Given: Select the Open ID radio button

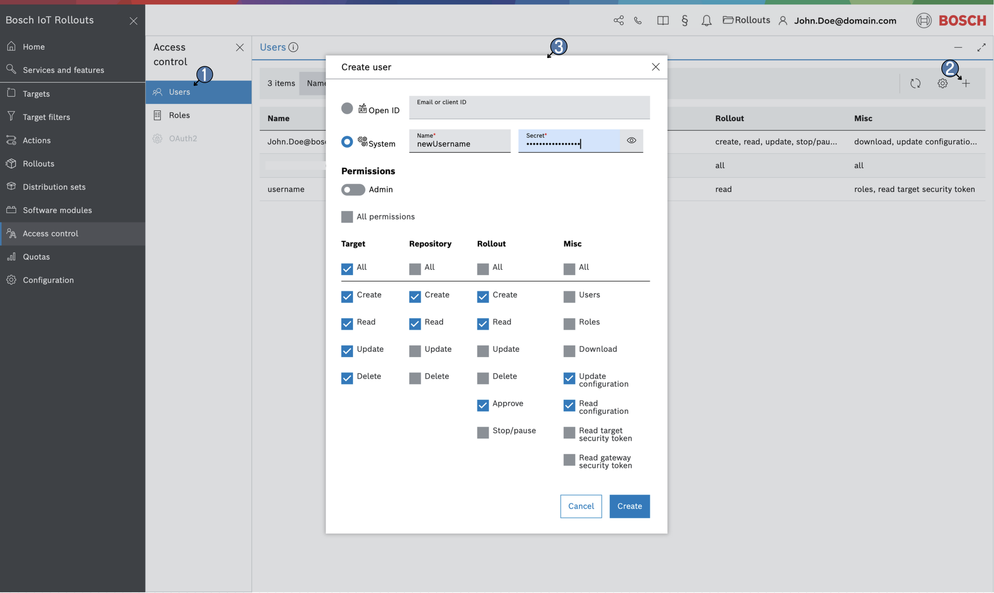Looking at the screenshot, I should pyautogui.click(x=347, y=109).
